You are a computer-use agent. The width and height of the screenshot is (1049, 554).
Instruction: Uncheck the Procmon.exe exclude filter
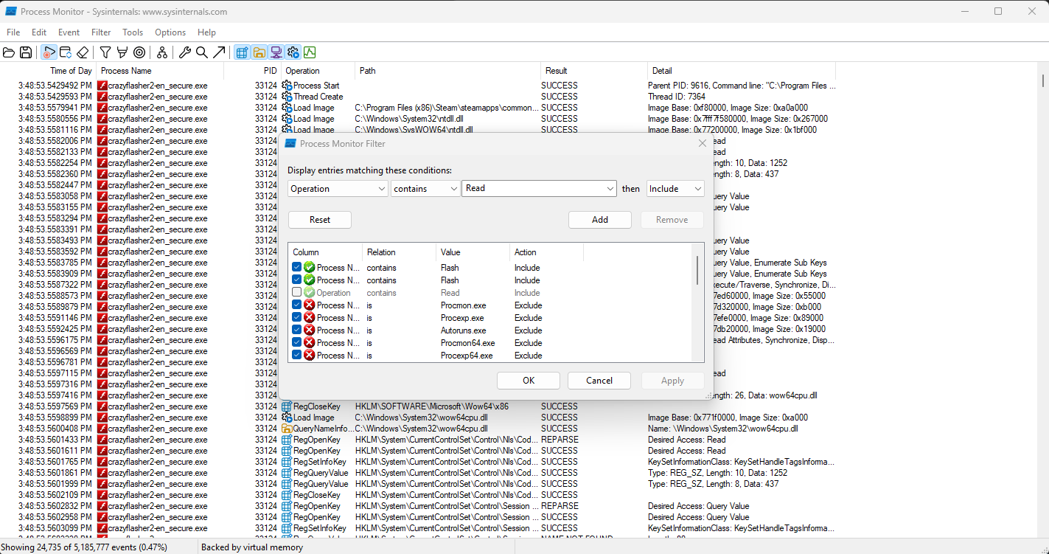coord(296,305)
